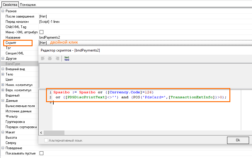
Task: Click the align center icon in script editor
Action: point(50,58)
